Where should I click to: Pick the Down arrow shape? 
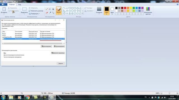(64, 13)
